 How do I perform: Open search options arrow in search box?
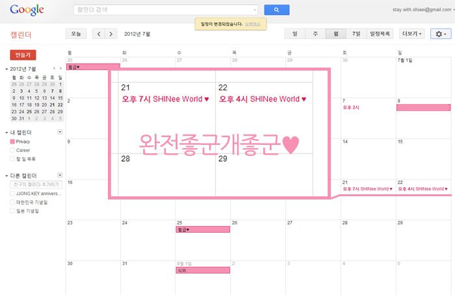tap(255, 10)
